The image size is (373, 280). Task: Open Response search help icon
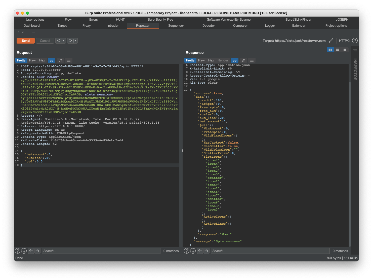pos(187,251)
